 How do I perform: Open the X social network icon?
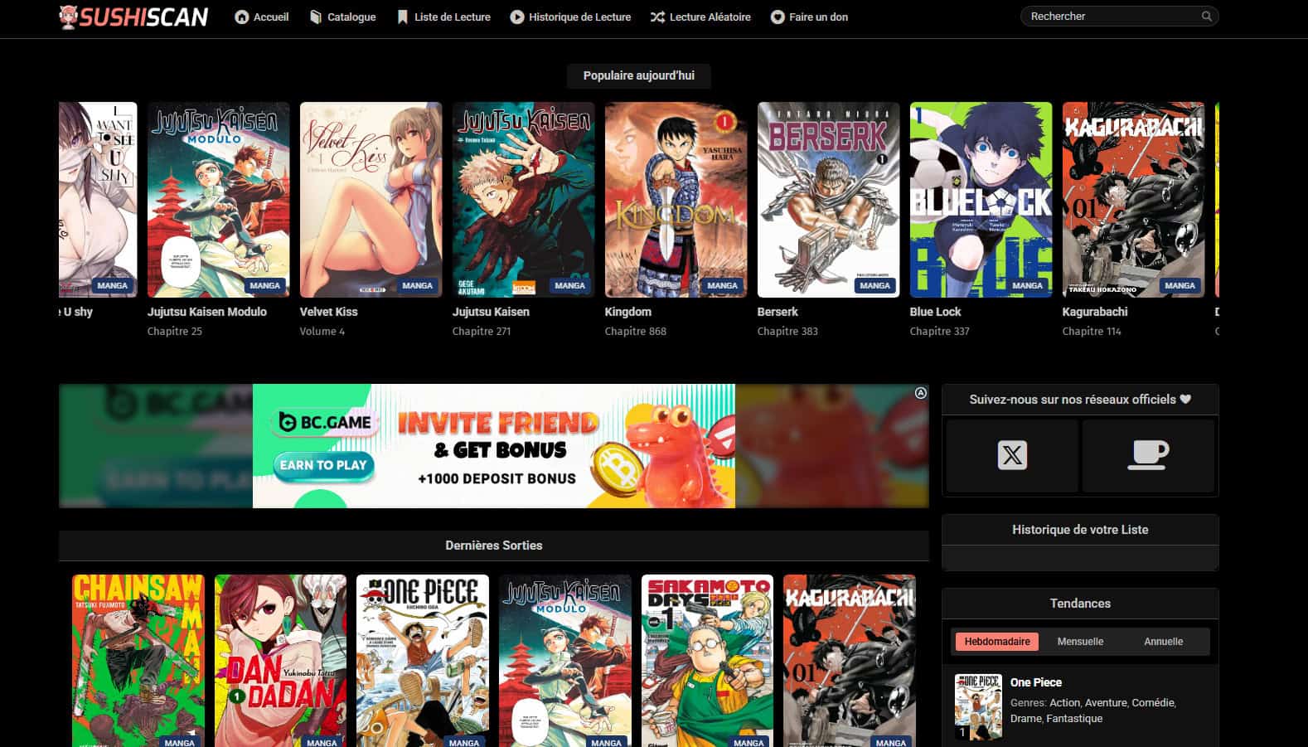point(1012,455)
